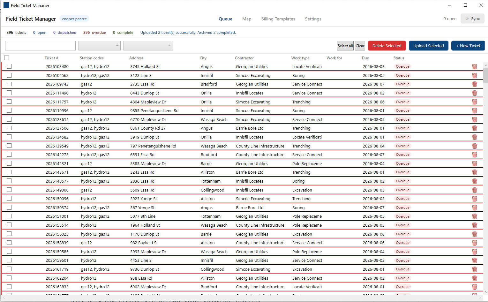Go to Billing Templates tab
The height and width of the screenshot is (302, 488).
click(x=278, y=19)
